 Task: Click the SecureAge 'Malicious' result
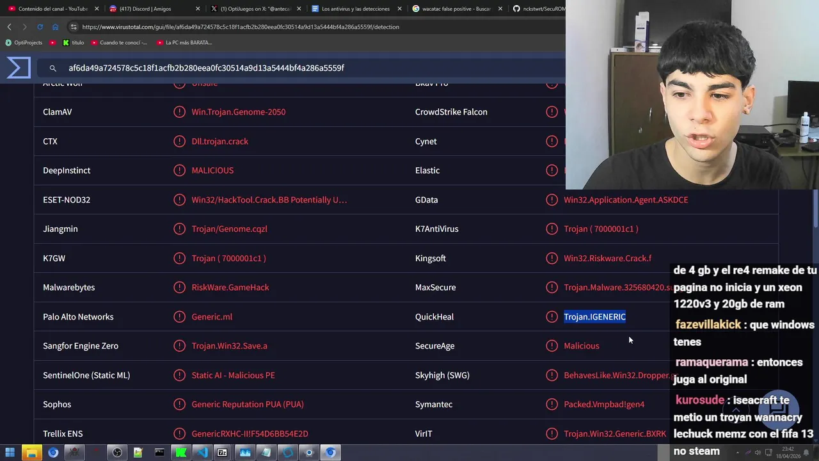point(581,346)
